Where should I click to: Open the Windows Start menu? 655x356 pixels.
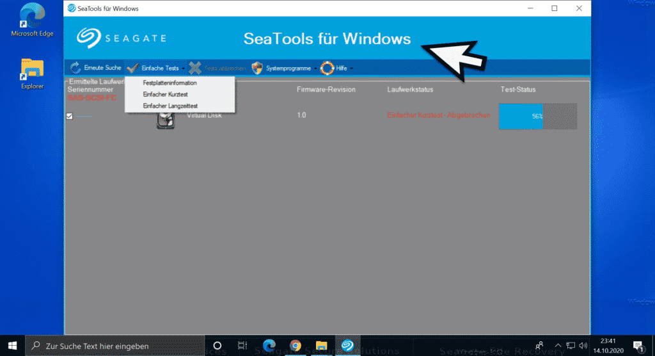12,346
